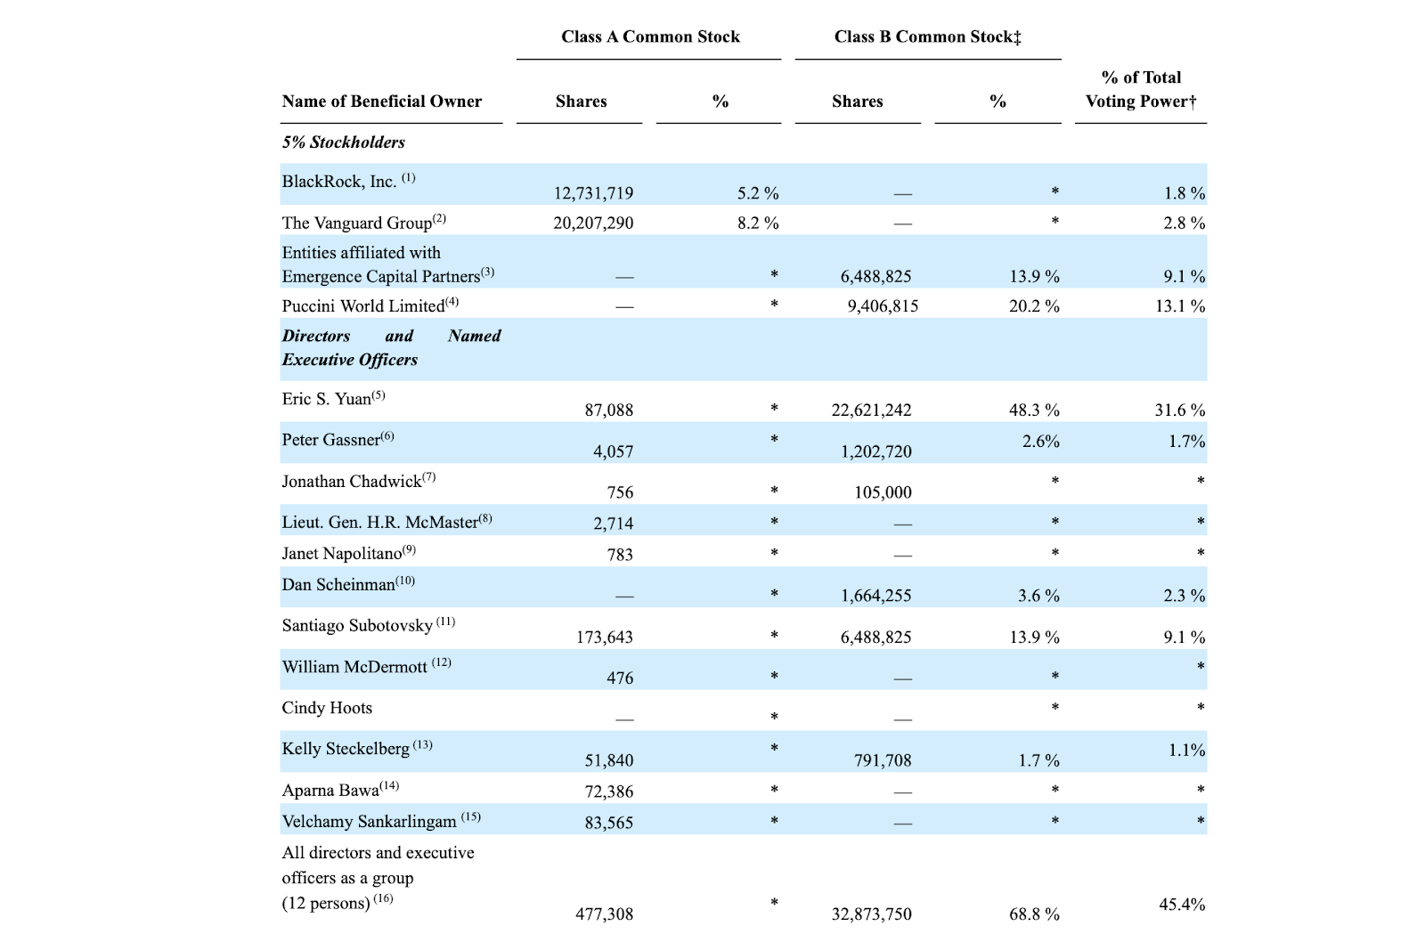
Task: Select Peter Gassner's Class B shares 1,202,720
Action: [876, 451]
